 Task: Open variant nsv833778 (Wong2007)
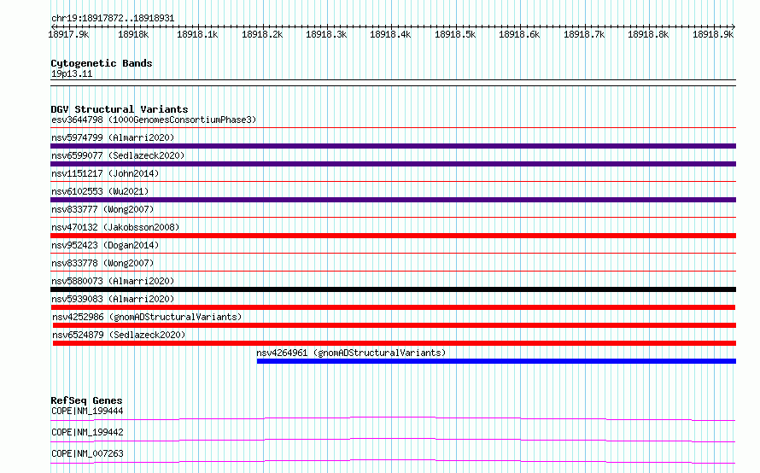tap(102, 263)
